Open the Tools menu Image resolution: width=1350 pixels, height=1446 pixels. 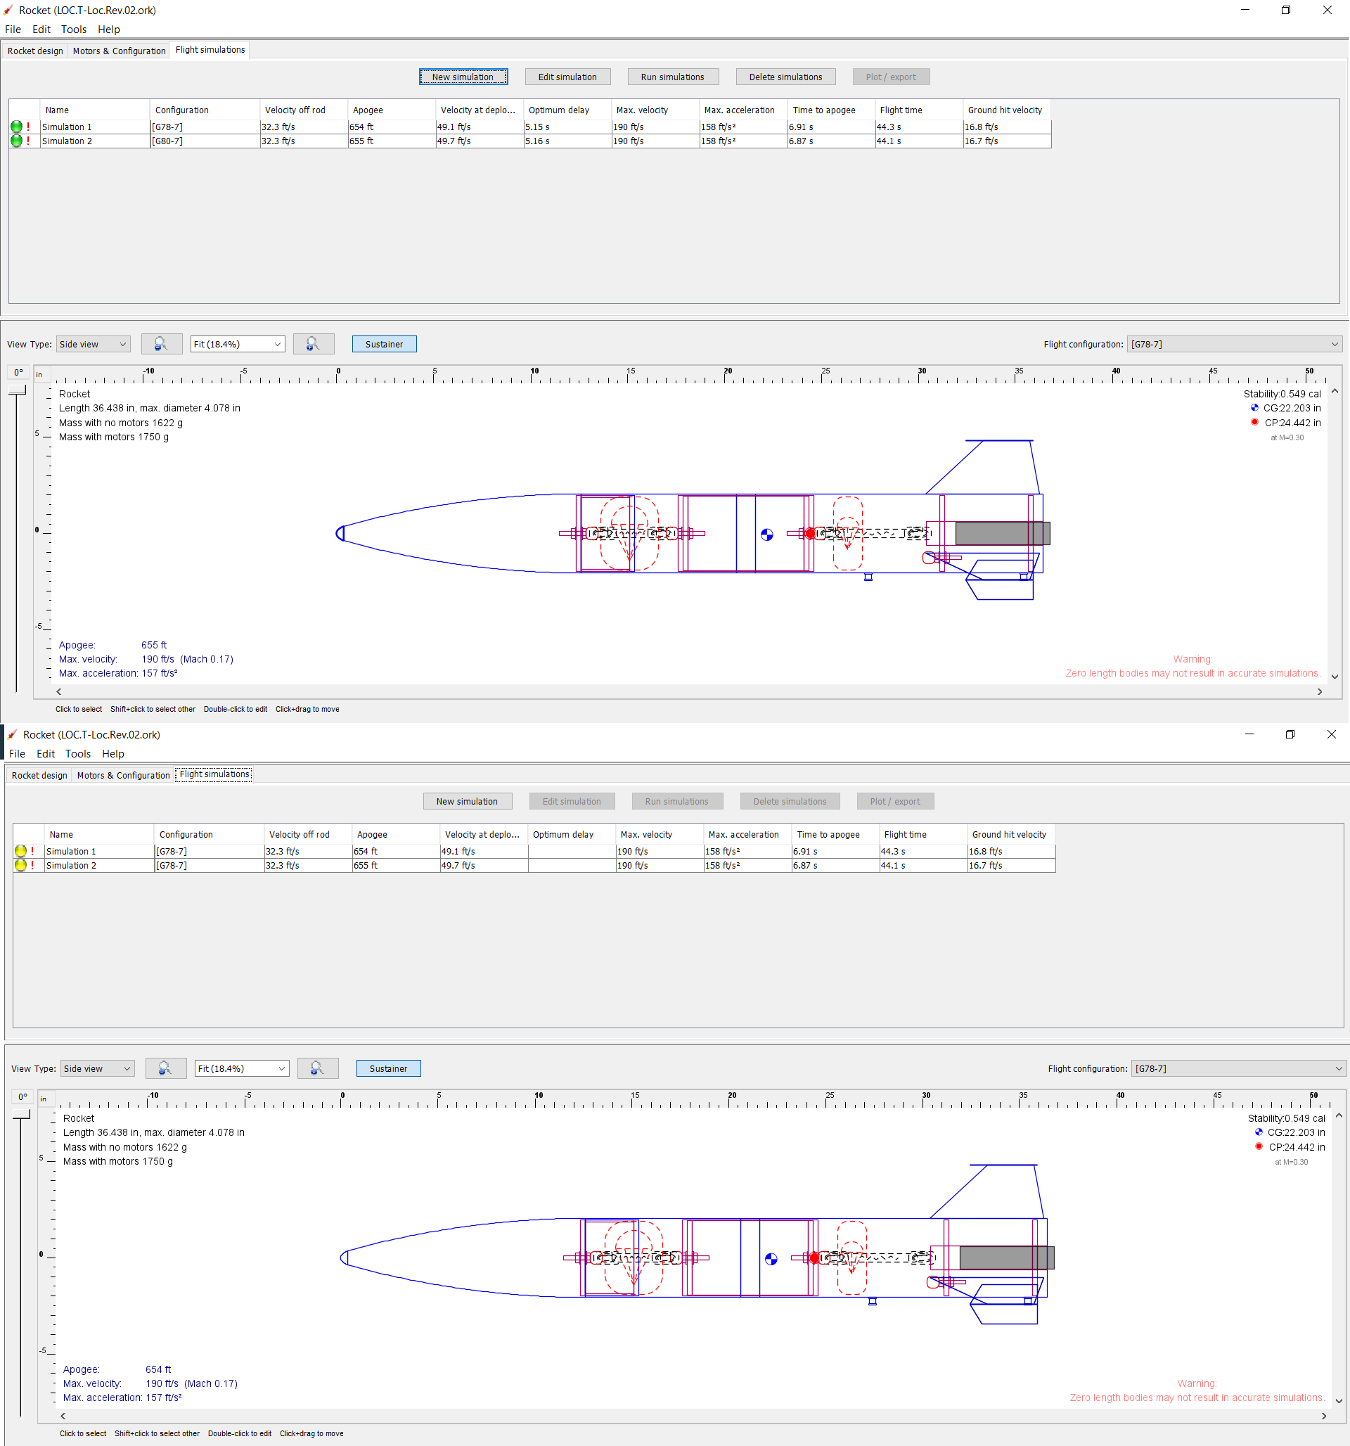coord(73,29)
